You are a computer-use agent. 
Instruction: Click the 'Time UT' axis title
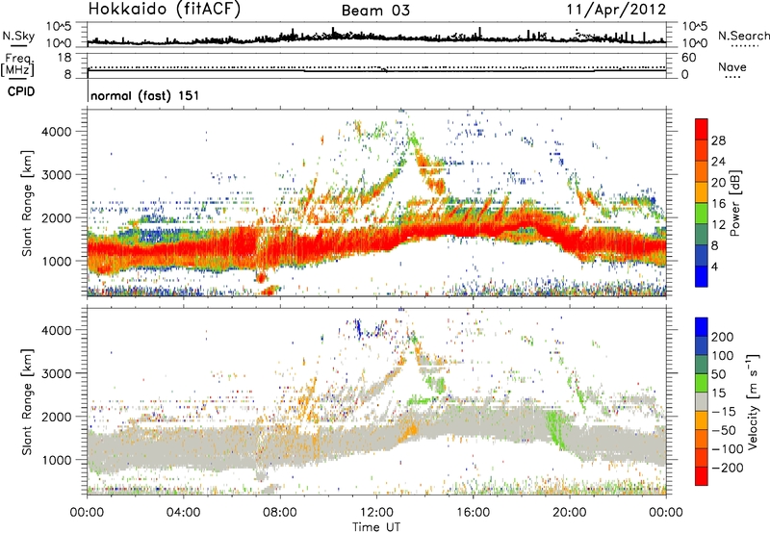[376, 526]
